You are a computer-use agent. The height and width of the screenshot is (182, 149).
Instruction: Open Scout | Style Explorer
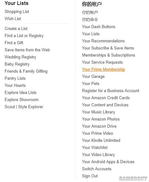[24, 107]
